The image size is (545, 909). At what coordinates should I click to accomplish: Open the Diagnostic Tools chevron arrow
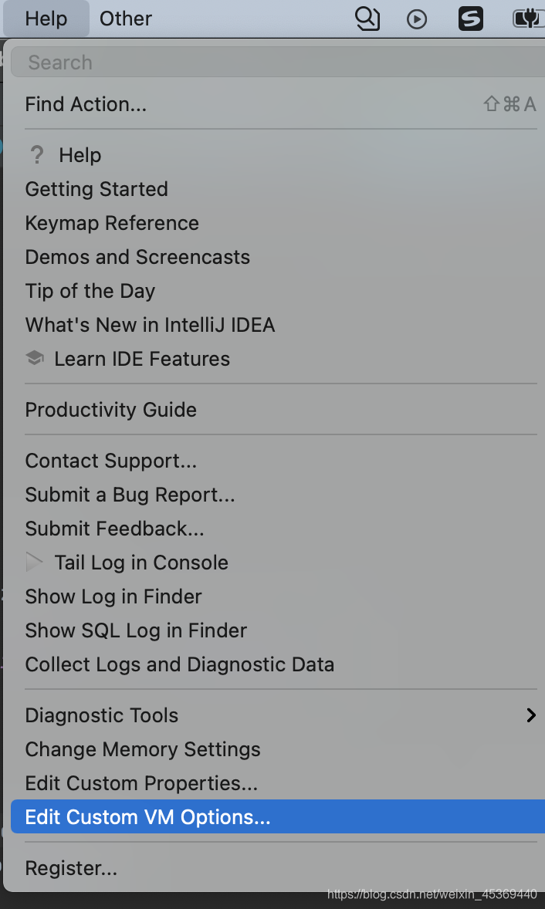(x=531, y=715)
